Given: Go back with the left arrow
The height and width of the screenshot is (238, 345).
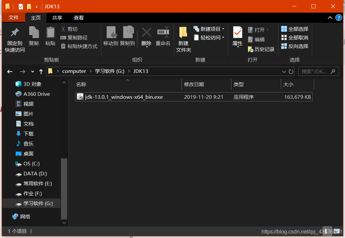Looking at the screenshot, I should click(x=10, y=71).
